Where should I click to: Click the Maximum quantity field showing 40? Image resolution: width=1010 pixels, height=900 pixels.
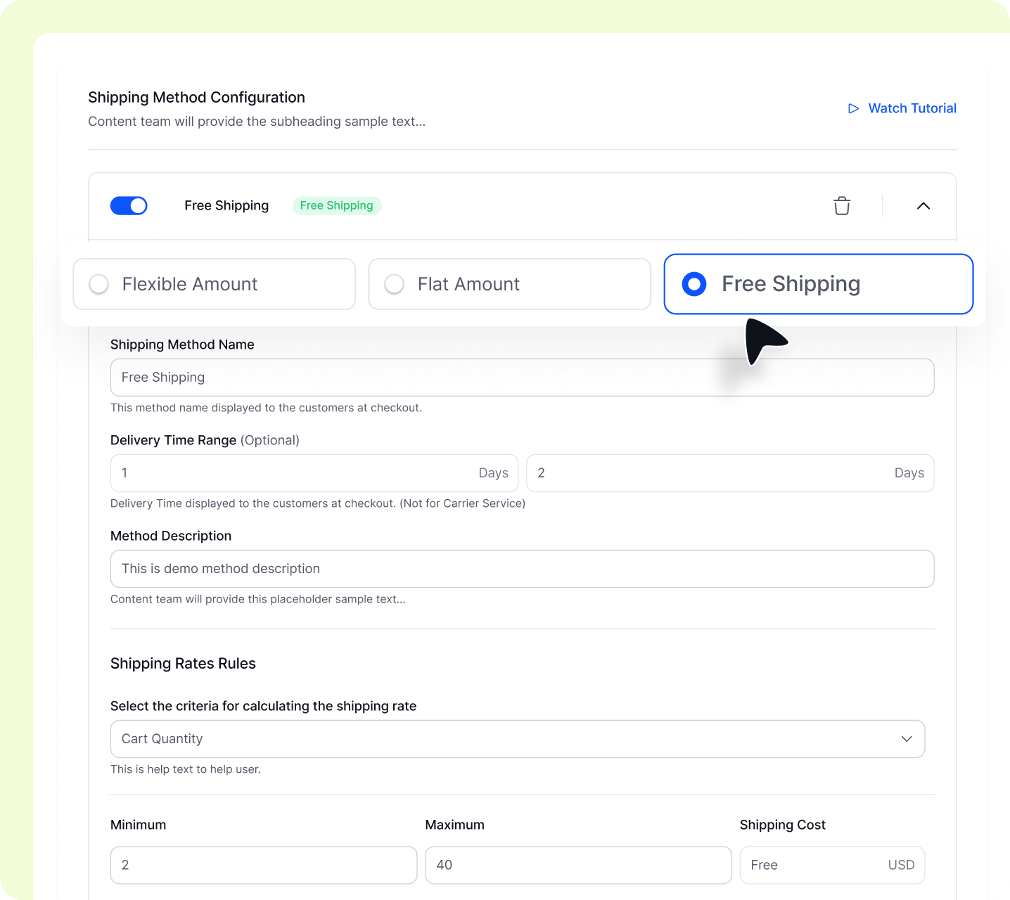577,865
